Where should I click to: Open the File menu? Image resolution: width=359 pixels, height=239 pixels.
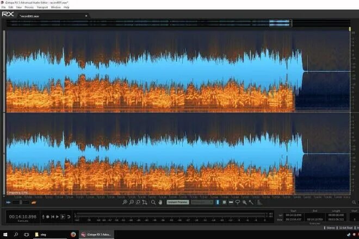[3, 7]
